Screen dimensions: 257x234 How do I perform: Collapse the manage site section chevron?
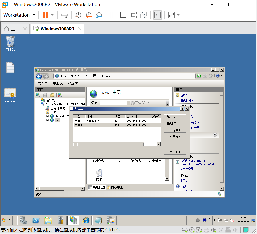coord(215,135)
